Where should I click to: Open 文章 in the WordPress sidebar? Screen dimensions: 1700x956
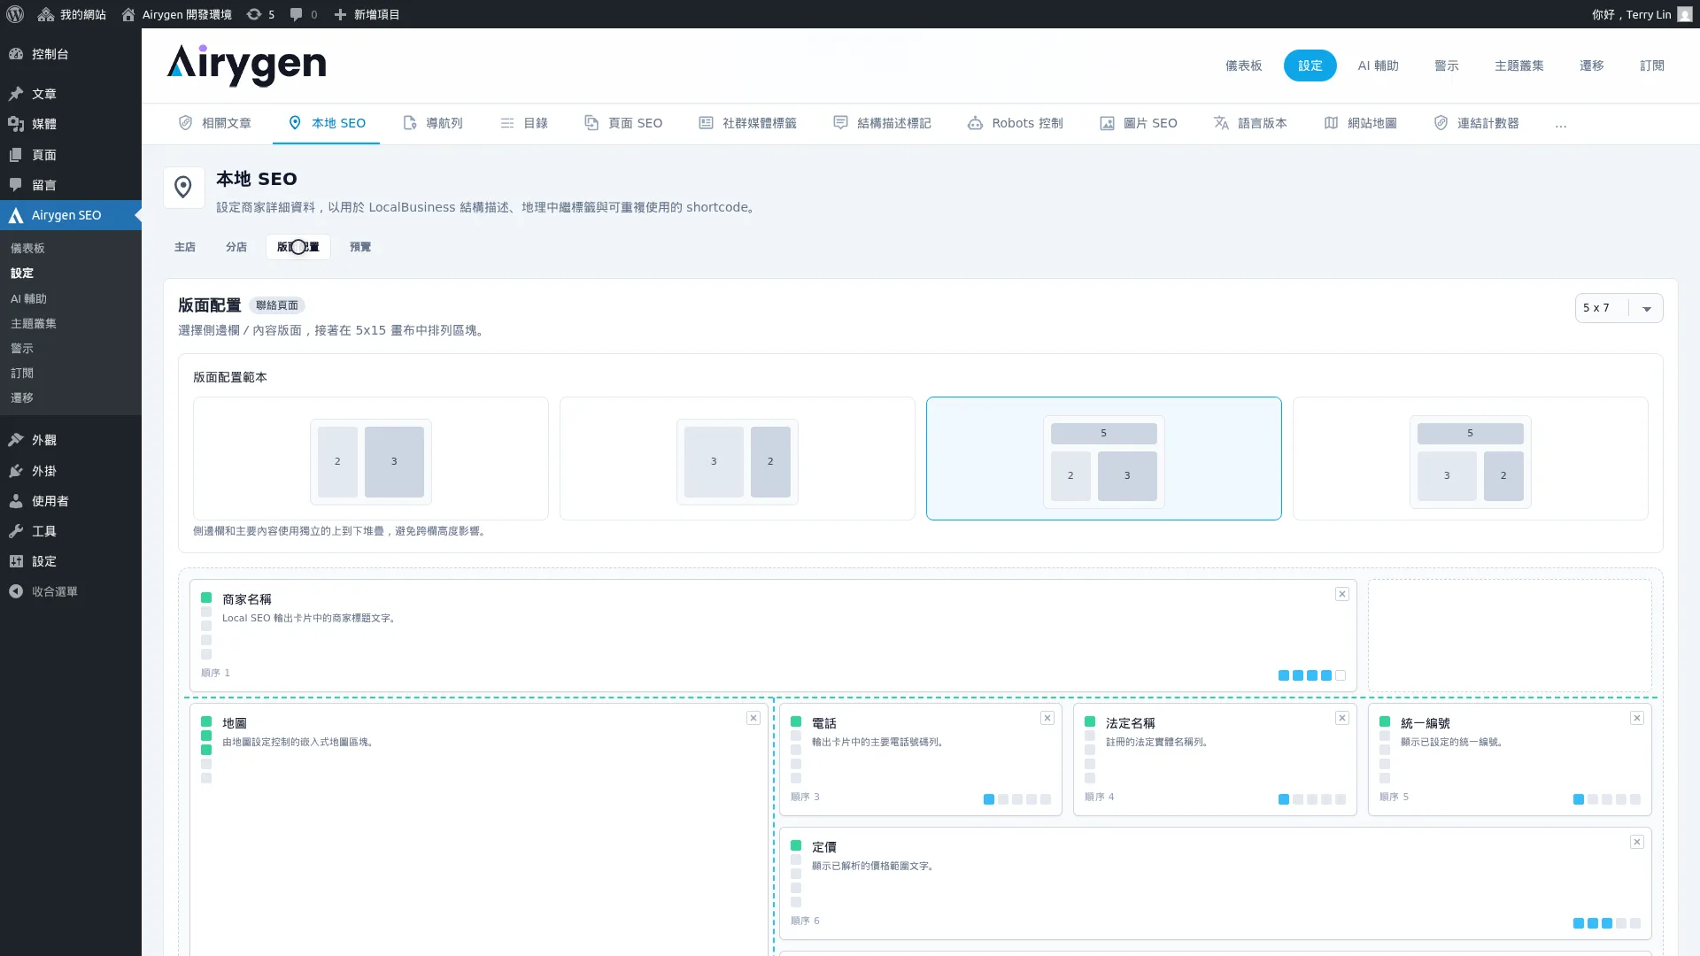(x=71, y=94)
